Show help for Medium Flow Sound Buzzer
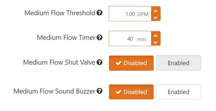Screen dimensions: 216x111 [x=100, y=91]
